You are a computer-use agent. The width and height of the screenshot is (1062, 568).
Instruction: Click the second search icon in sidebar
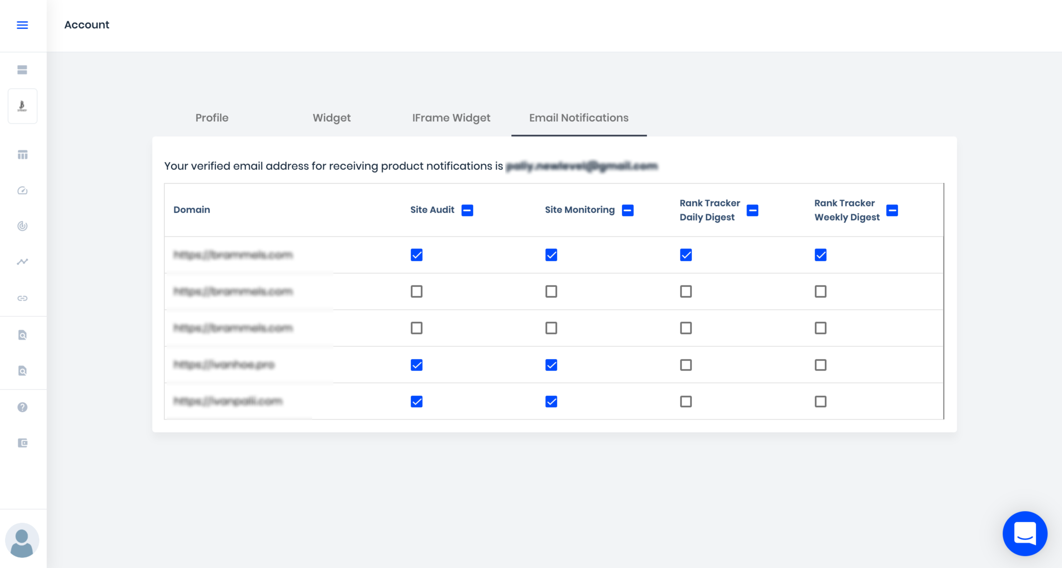[22, 371]
